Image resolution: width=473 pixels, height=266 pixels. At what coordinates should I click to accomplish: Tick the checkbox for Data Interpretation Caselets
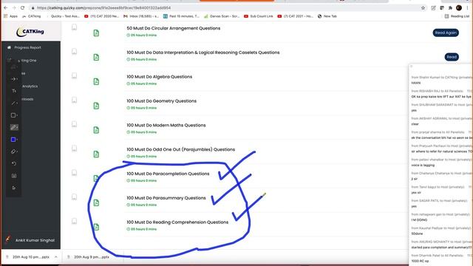point(74,52)
